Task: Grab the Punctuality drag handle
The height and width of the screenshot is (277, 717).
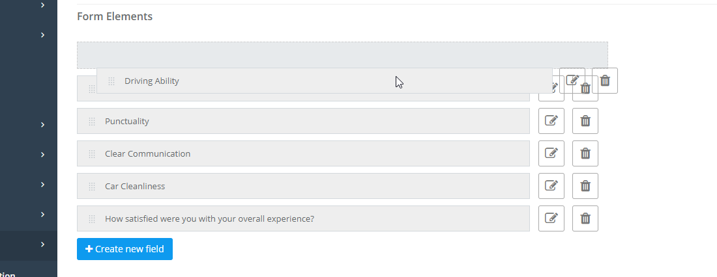Action: click(x=91, y=122)
